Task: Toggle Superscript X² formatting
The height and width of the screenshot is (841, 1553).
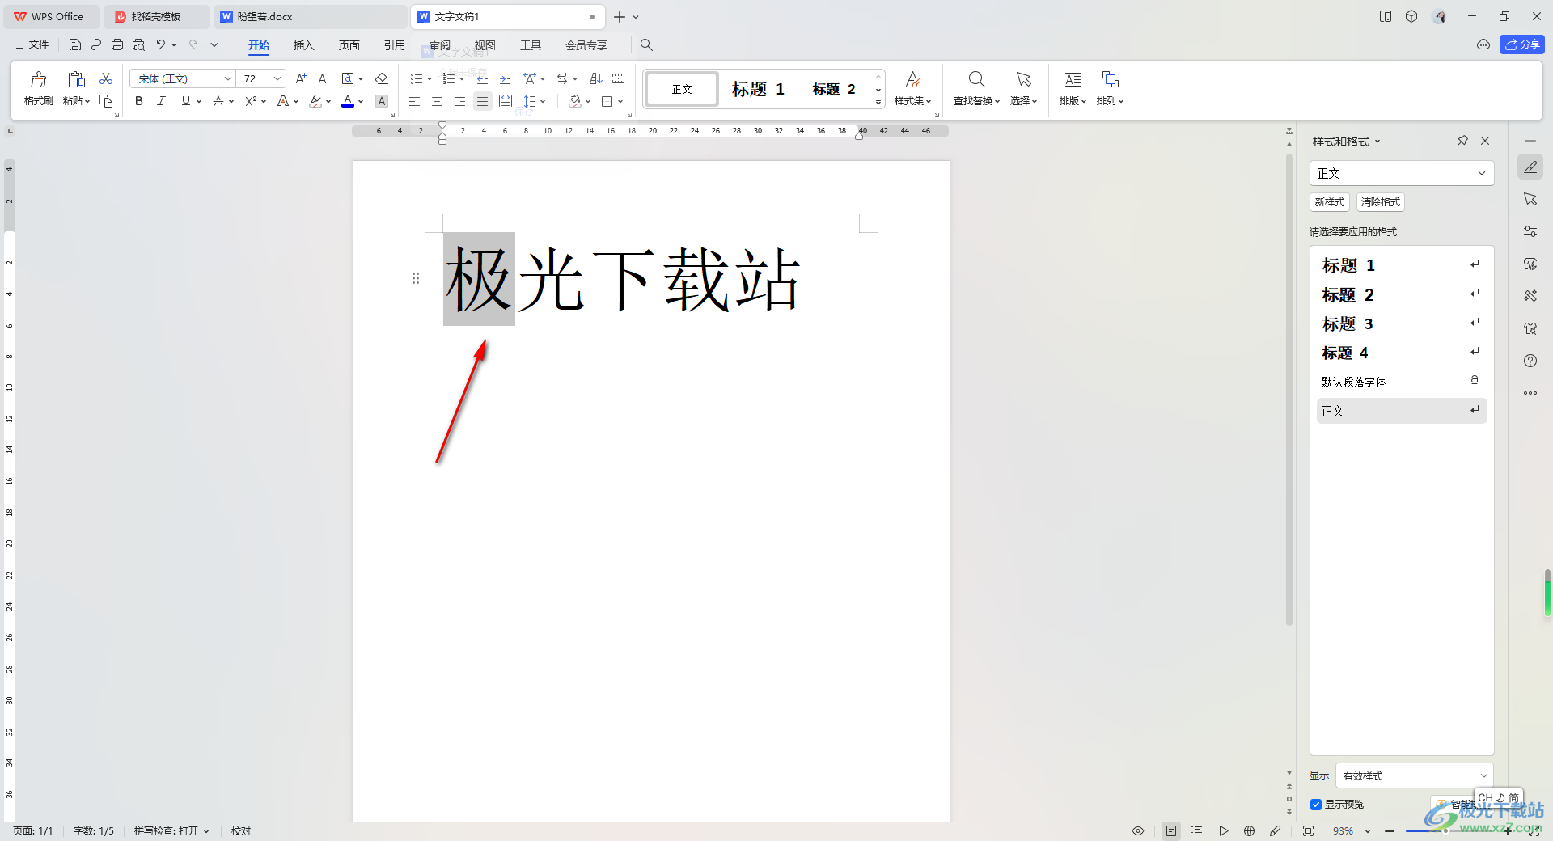Action: (251, 101)
